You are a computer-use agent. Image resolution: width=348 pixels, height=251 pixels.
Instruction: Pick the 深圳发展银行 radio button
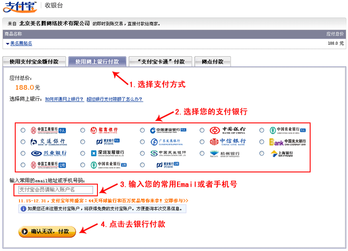click(x=83, y=153)
